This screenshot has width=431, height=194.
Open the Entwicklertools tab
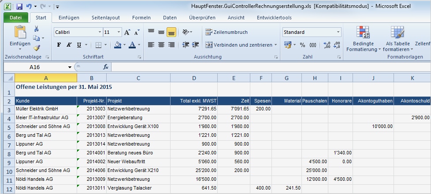[x=274, y=18]
